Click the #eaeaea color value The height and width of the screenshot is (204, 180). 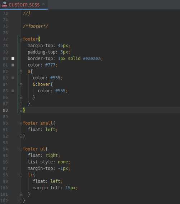(92, 59)
